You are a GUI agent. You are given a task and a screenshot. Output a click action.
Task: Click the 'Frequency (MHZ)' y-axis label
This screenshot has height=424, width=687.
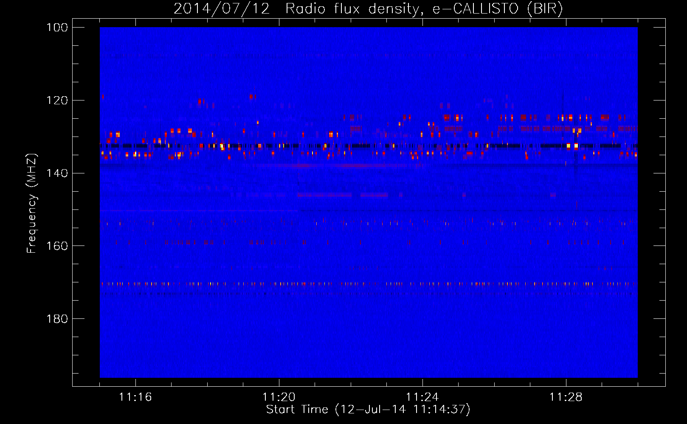[x=32, y=204]
